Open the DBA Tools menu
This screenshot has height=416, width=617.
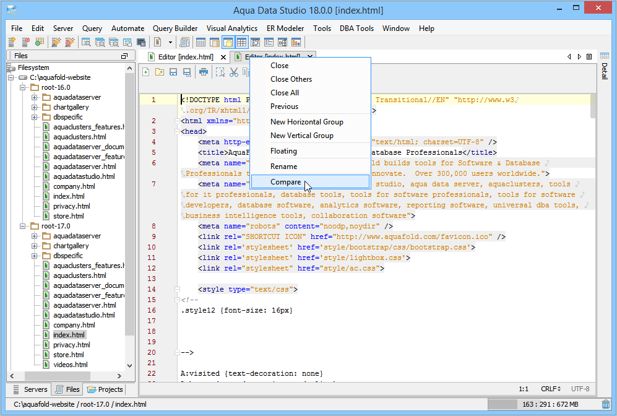coord(356,28)
